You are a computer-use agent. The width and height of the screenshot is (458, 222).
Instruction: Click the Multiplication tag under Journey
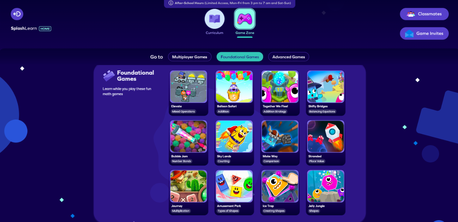click(181, 211)
